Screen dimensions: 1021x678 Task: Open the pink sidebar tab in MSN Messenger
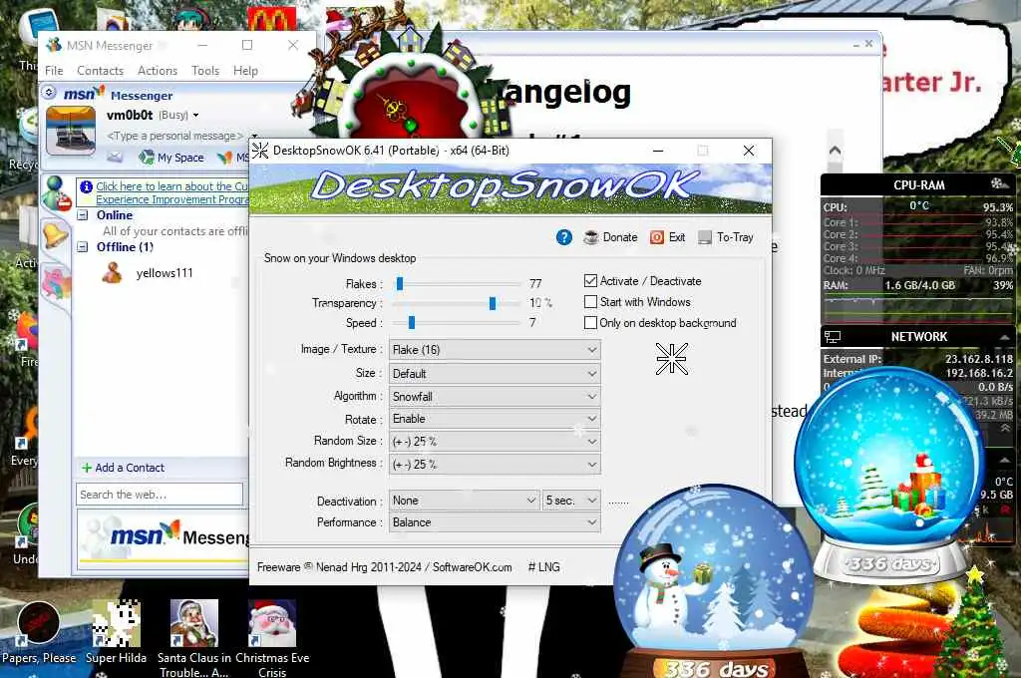point(56,284)
